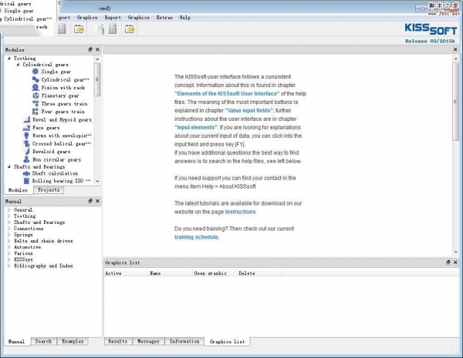
Task: Close the main help content pane
Action: click(455, 49)
